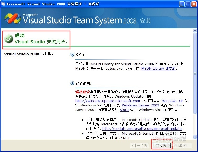Minimize the setup window
198x152 pixels.
click(x=181, y=4)
